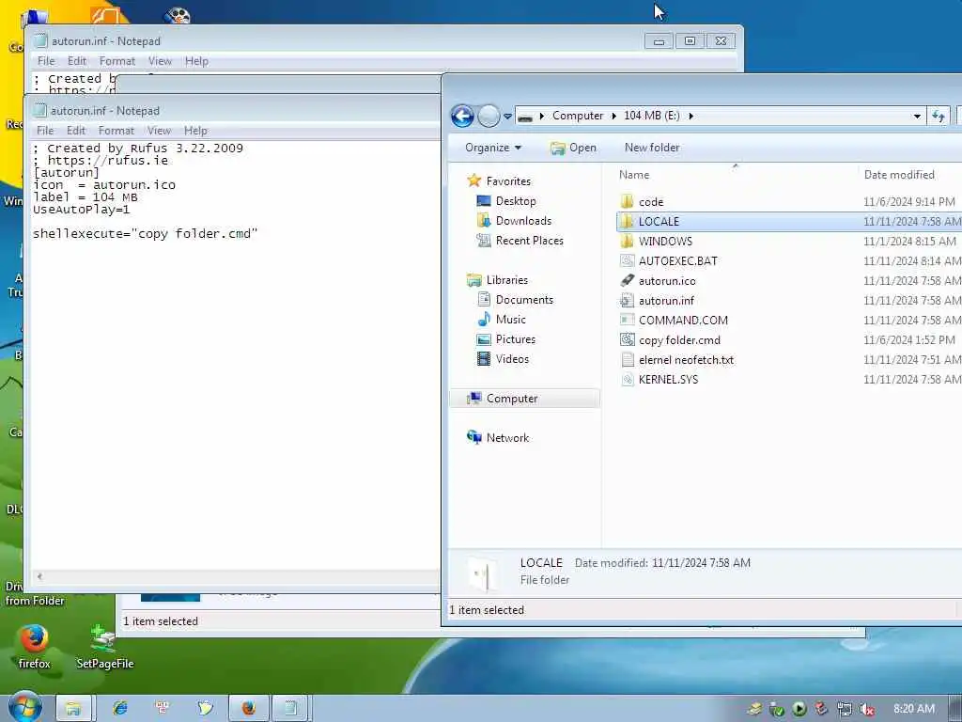Image resolution: width=962 pixels, height=722 pixels.
Task: Click the Explorer Back arrow button
Action: [462, 116]
